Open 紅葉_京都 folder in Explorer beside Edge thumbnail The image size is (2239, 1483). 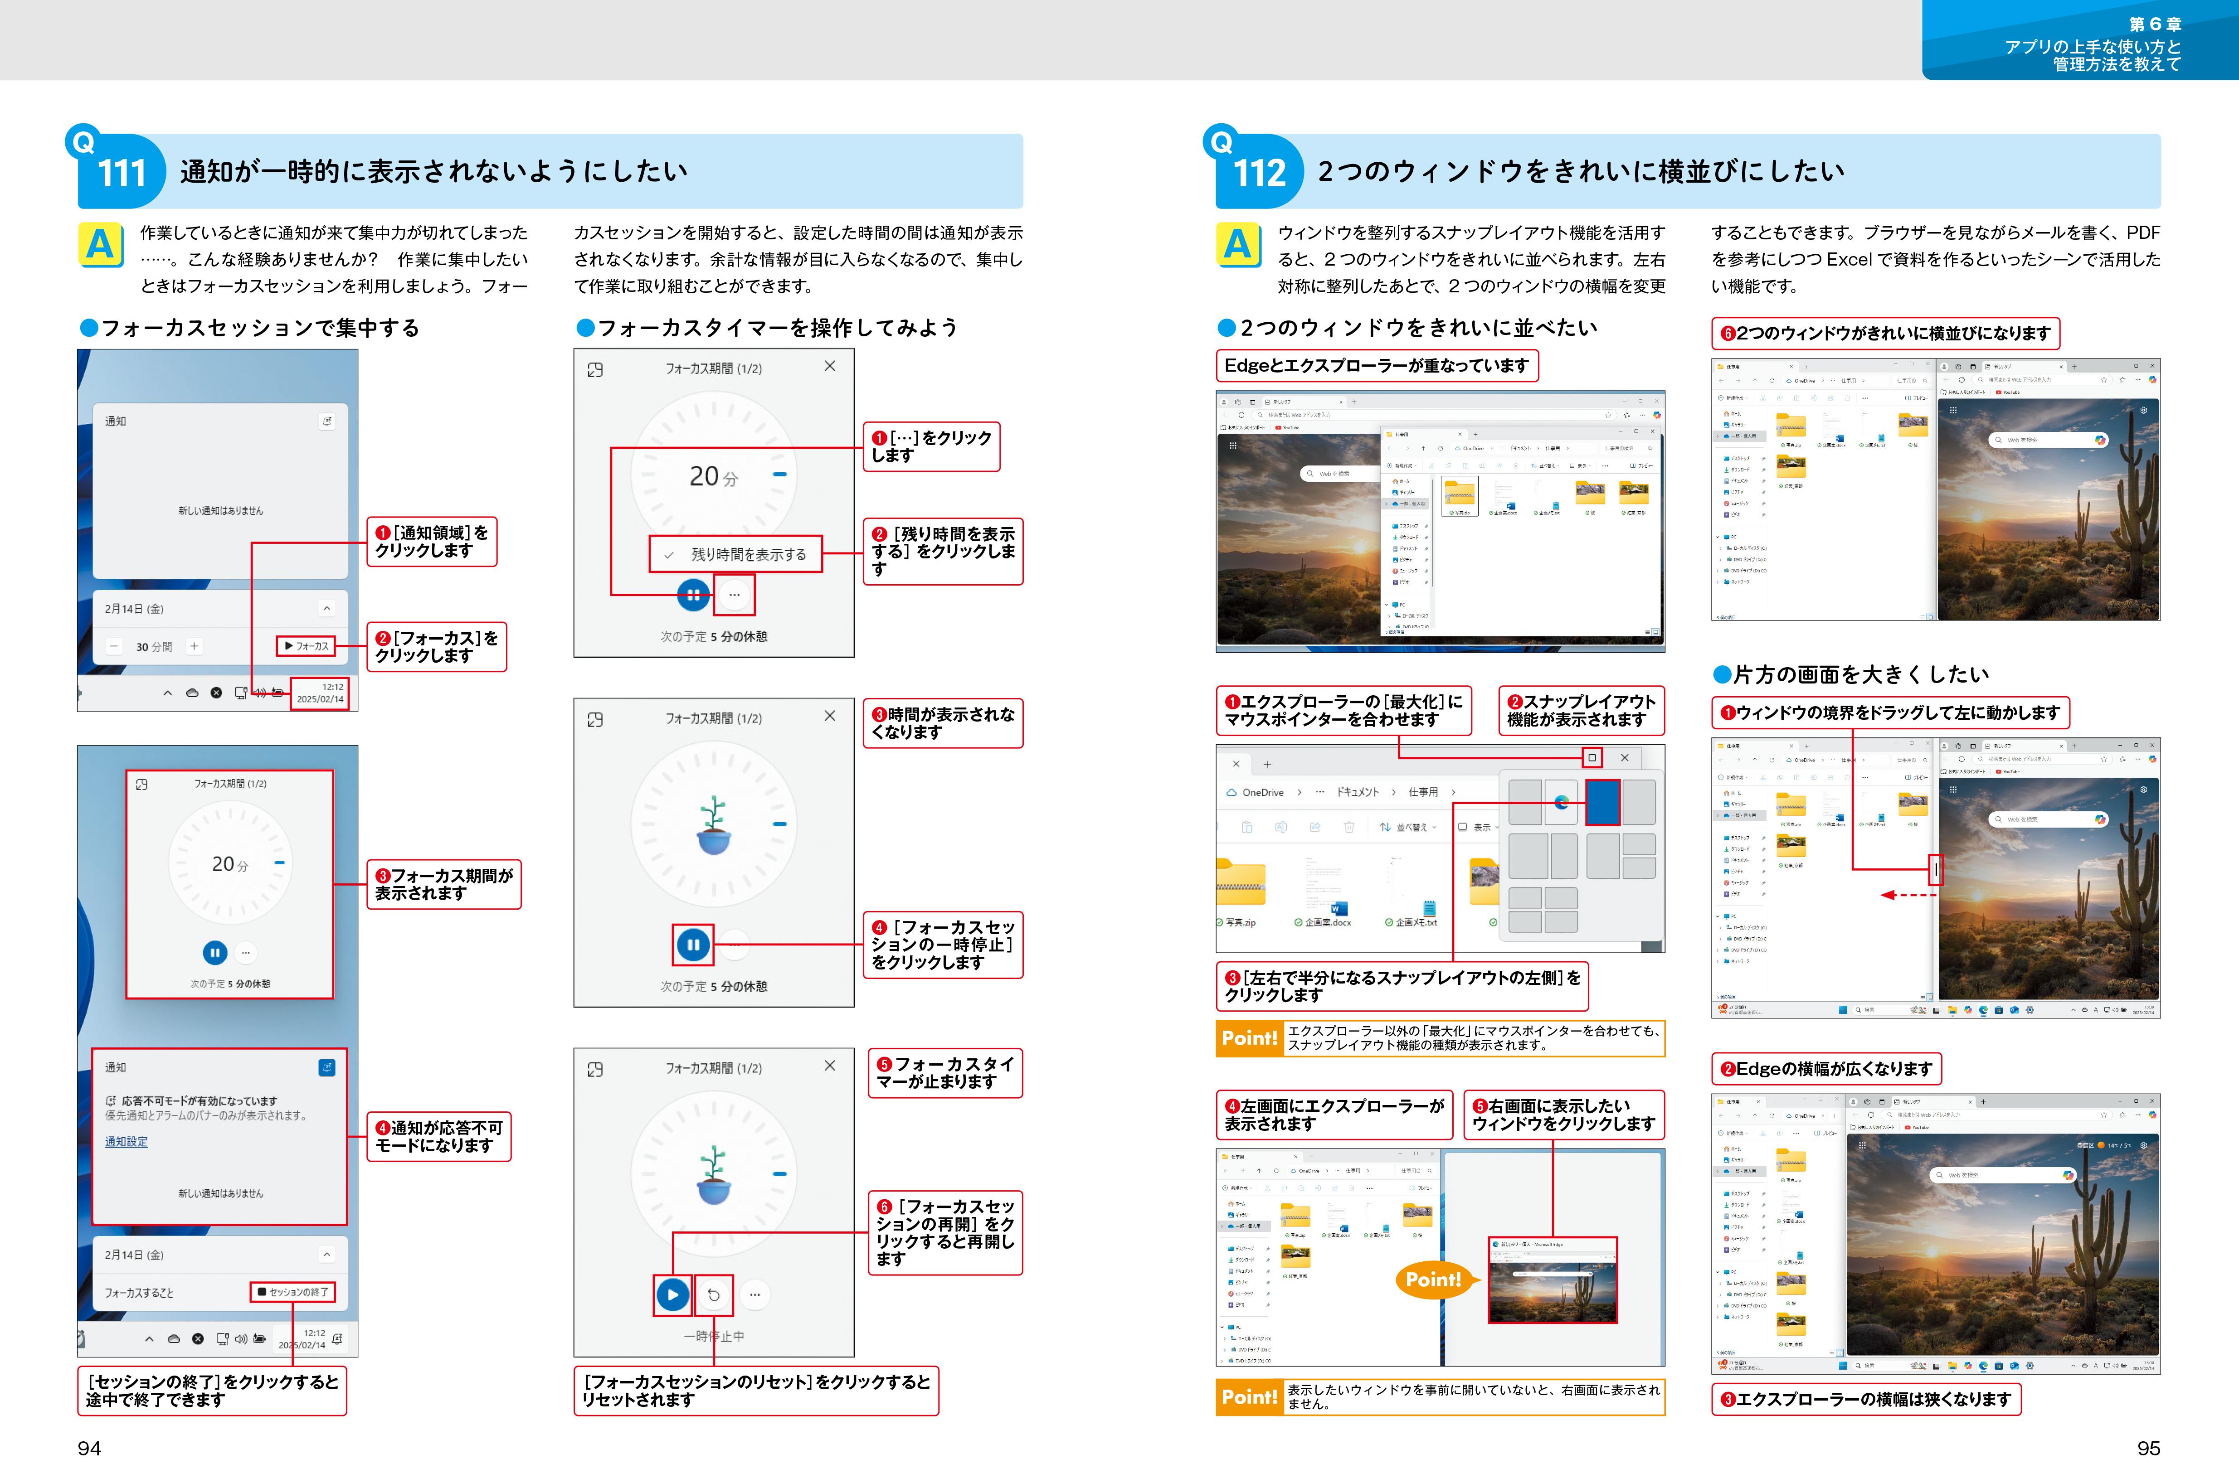point(1296,1262)
